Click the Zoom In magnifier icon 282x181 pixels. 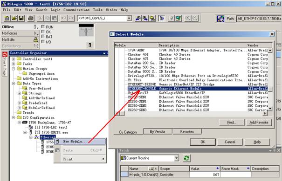pyautogui.click(x=188, y=18)
